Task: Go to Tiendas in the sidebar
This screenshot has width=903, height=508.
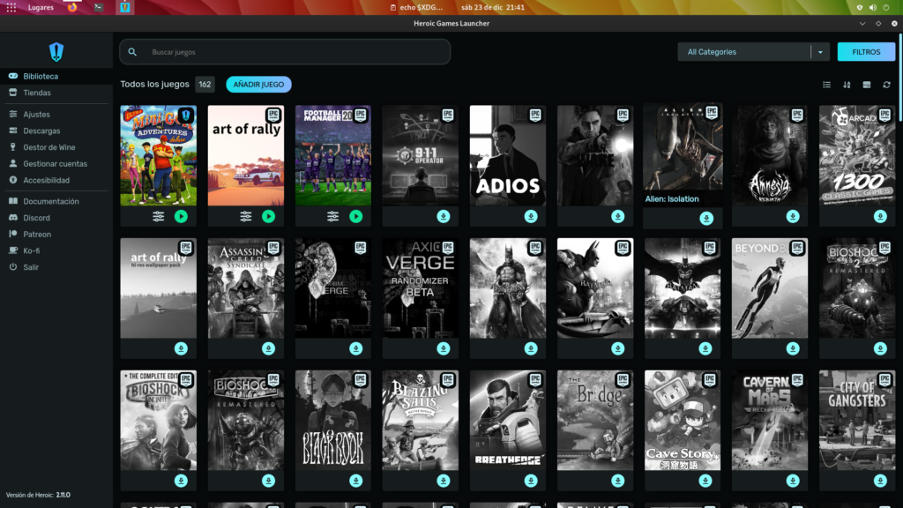Action: pos(37,93)
